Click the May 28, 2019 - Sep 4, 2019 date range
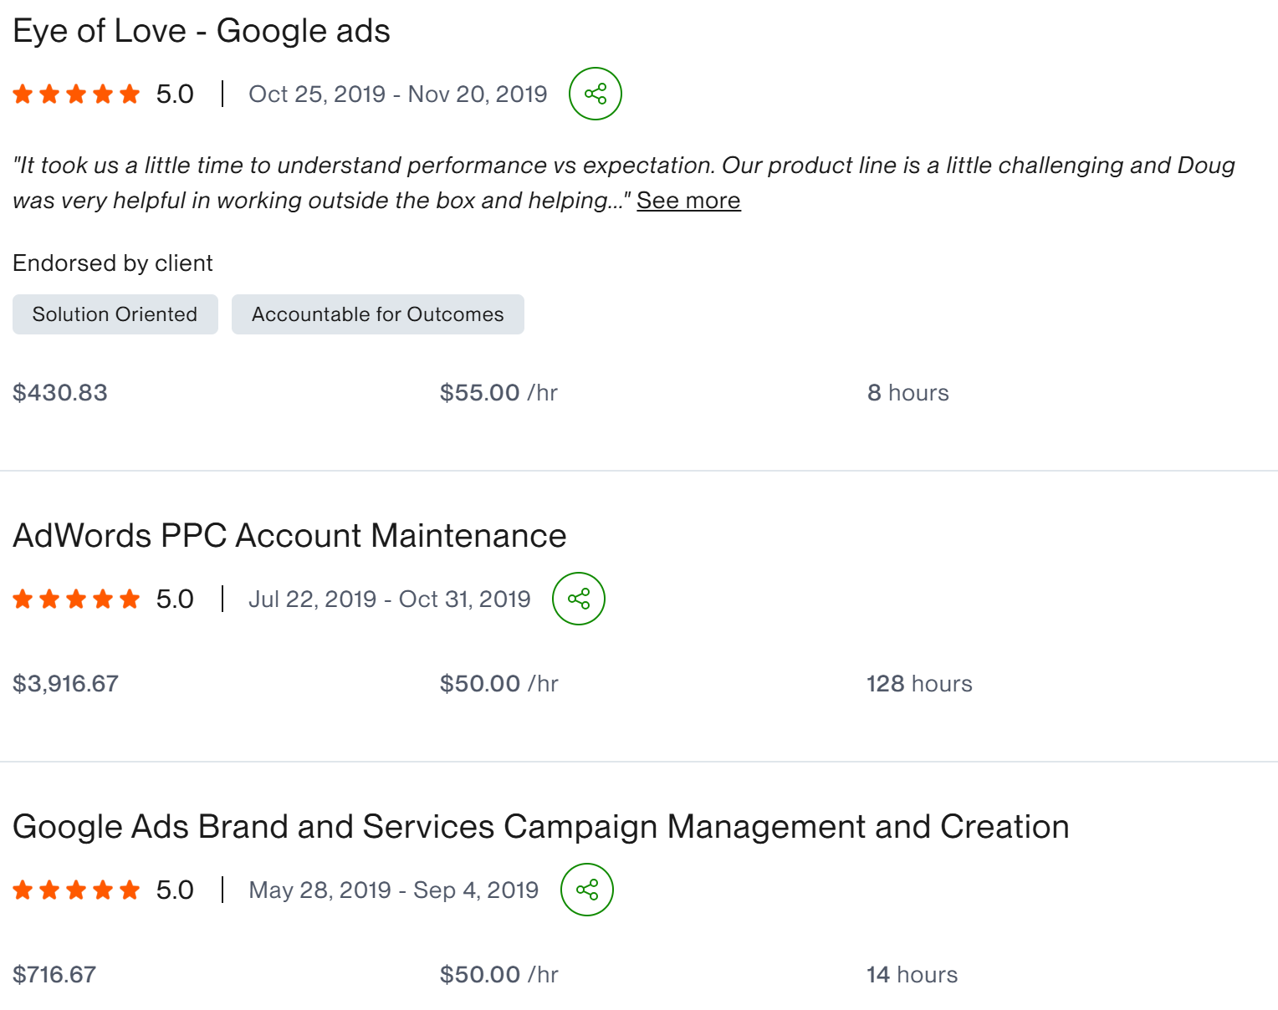 [394, 890]
